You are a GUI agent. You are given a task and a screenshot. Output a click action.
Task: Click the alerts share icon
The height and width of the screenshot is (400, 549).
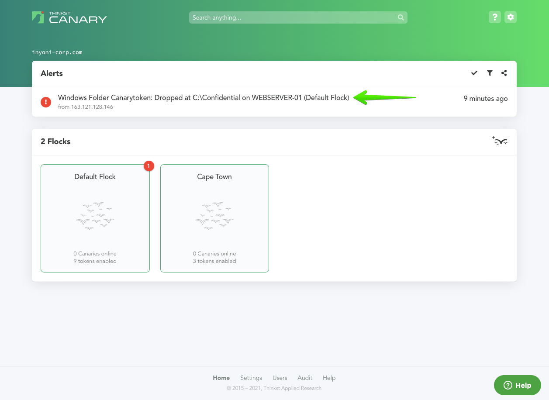click(x=504, y=73)
